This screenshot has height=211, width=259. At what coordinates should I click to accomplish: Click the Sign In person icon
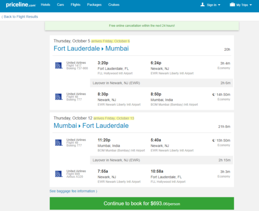pos(202,5)
